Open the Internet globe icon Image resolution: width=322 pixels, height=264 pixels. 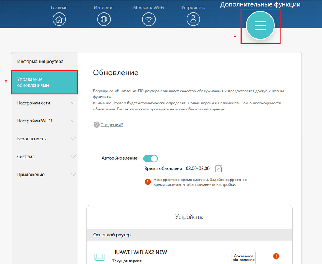pos(104,19)
